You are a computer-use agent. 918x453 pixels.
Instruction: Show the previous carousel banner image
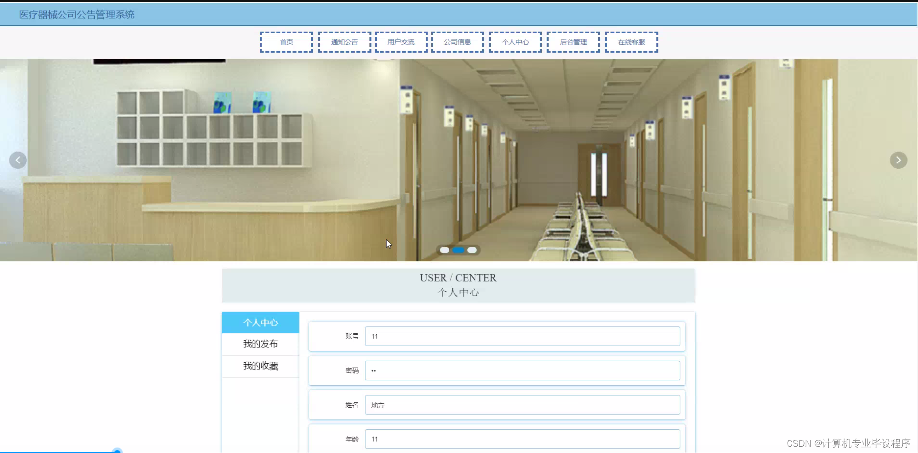pyautogui.click(x=18, y=160)
